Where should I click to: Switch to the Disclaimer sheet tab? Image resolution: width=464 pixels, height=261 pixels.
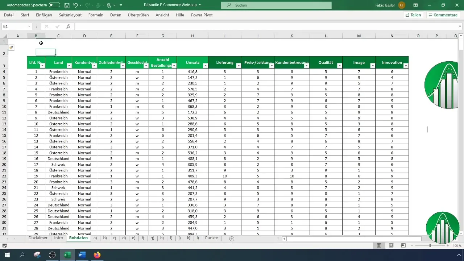click(x=38, y=238)
